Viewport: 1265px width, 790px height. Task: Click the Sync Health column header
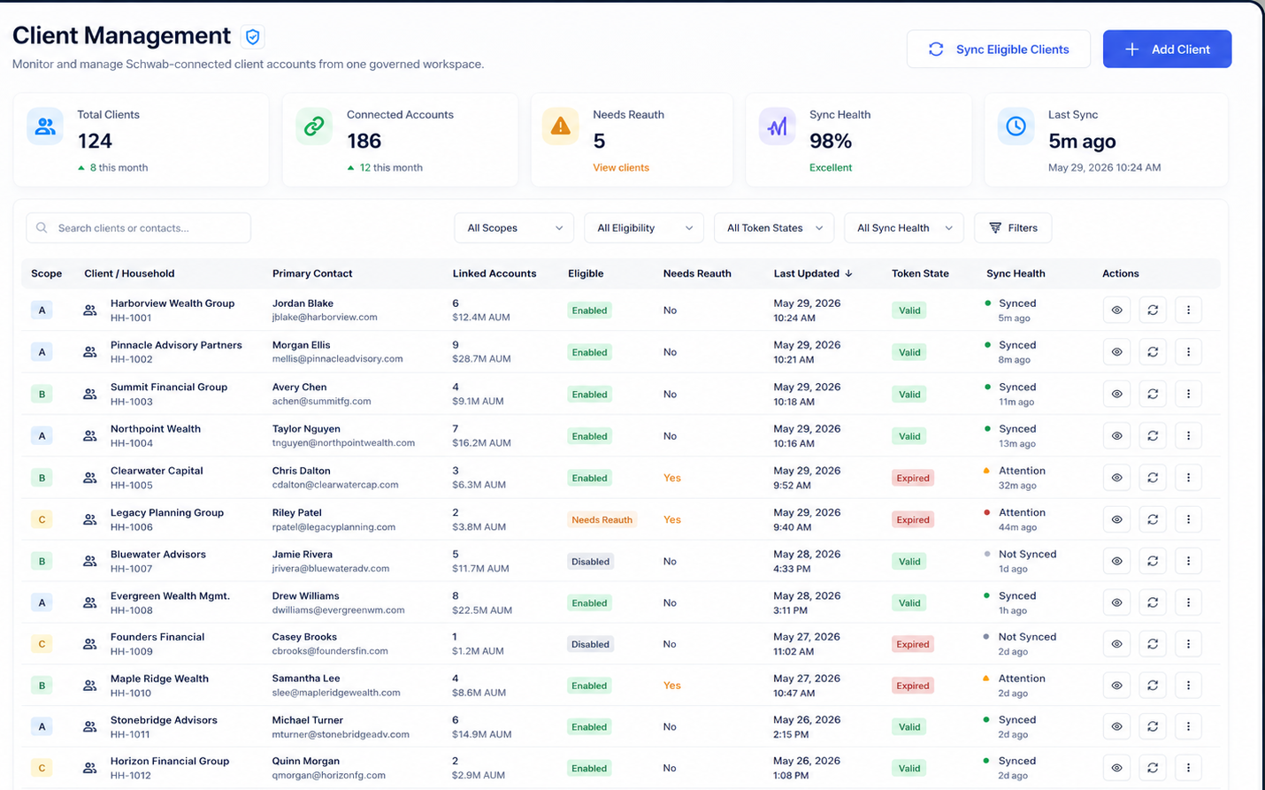[x=1016, y=273]
